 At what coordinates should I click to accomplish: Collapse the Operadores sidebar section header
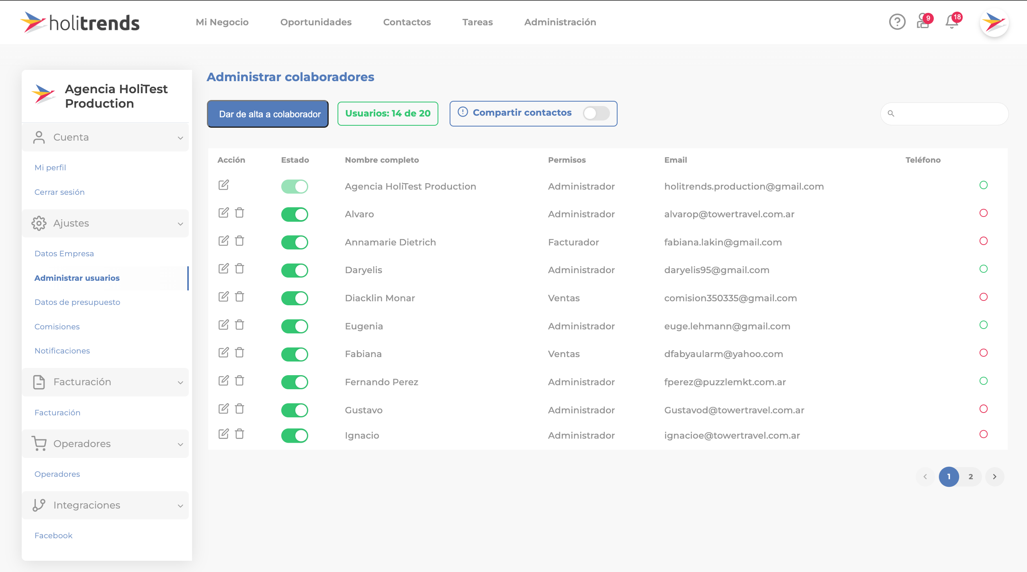[105, 444]
